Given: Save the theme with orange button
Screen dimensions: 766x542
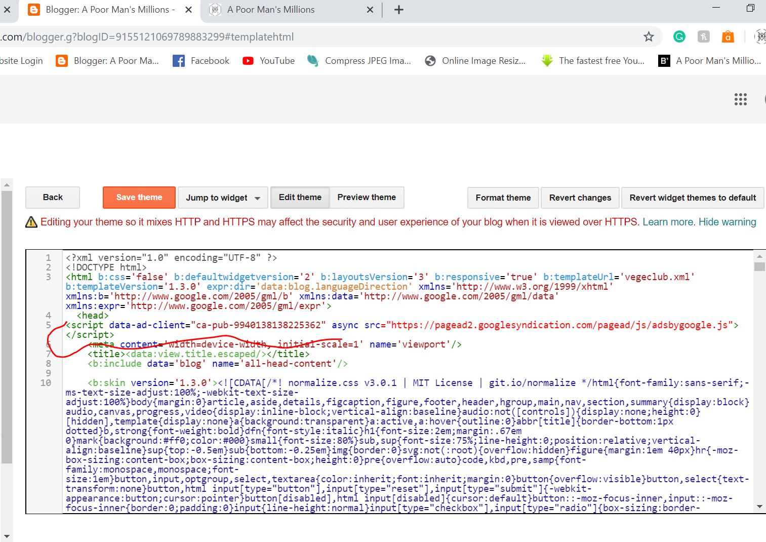Looking at the screenshot, I should click(x=139, y=198).
